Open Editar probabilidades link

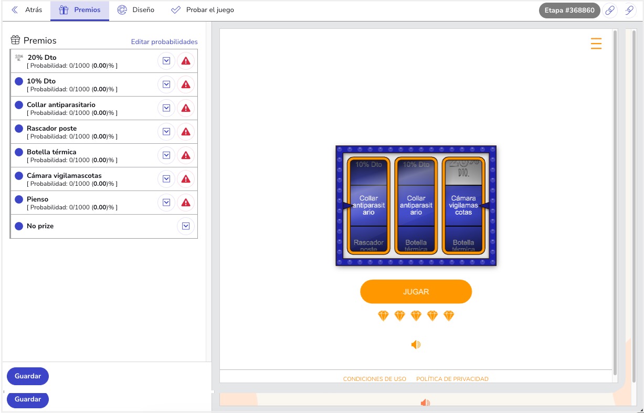tap(164, 42)
